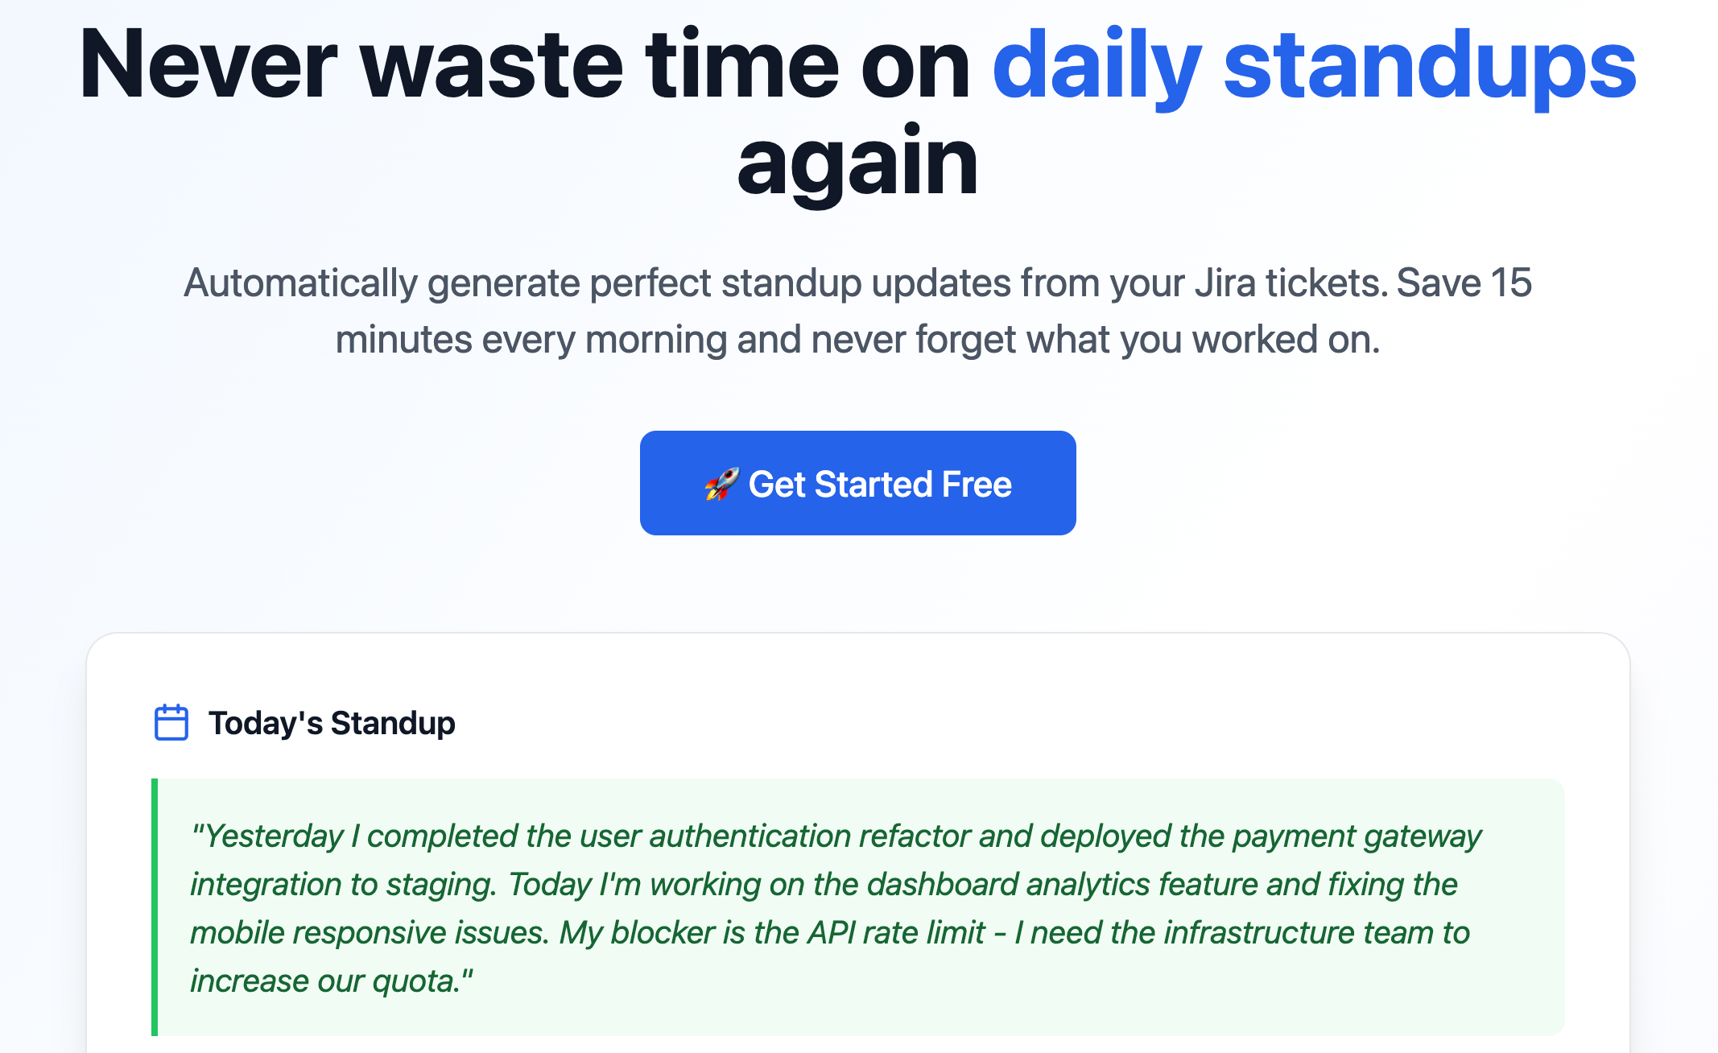Click the word "again" in the headline
Screen dimensions: 1718x1053
point(857,161)
